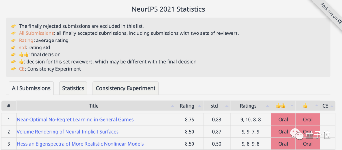The width and height of the screenshot is (342, 150).
Task: Click the sort arrow in the Rating column
Action: point(199,106)
